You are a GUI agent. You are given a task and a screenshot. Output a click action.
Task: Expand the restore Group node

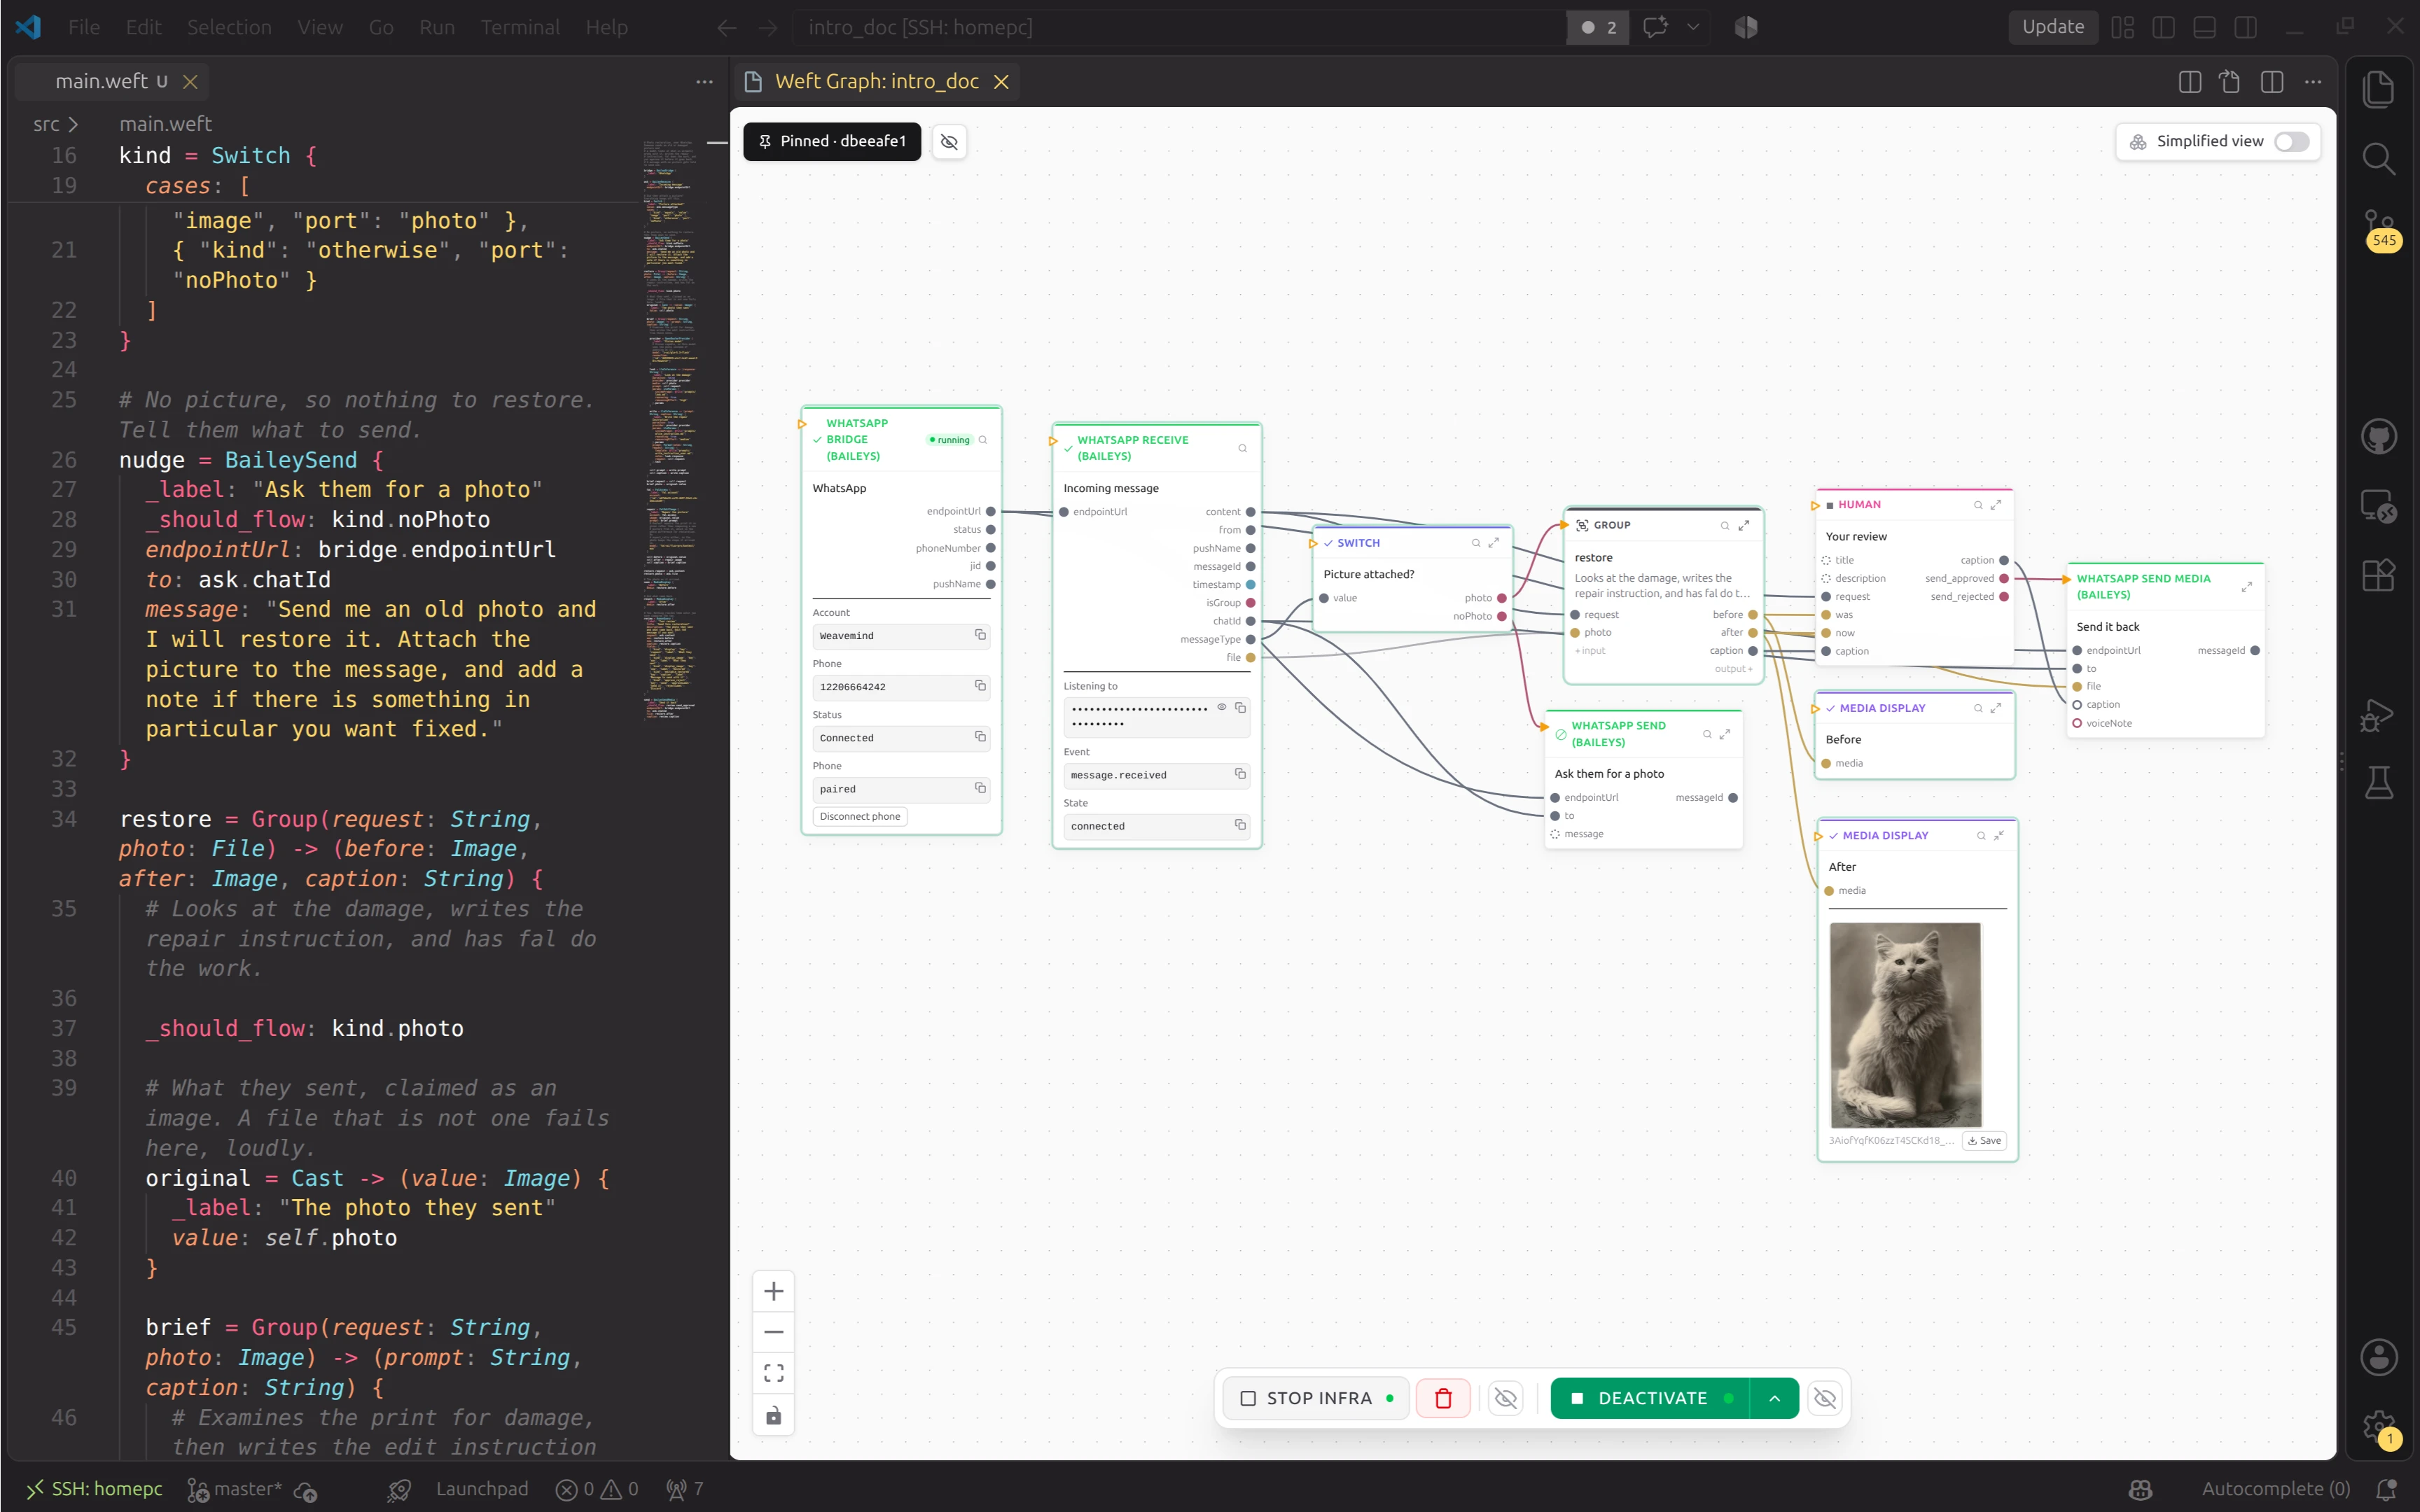coord(1743,525)
